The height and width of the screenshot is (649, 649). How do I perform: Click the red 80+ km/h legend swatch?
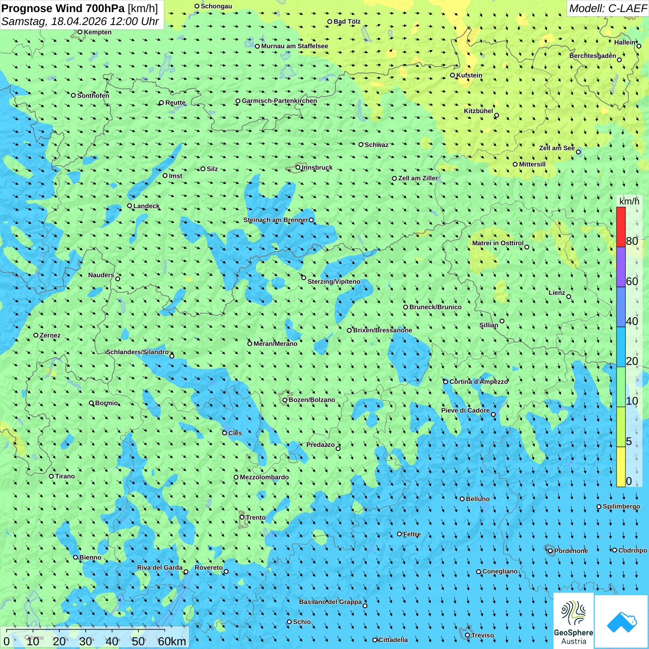(621, 227)
